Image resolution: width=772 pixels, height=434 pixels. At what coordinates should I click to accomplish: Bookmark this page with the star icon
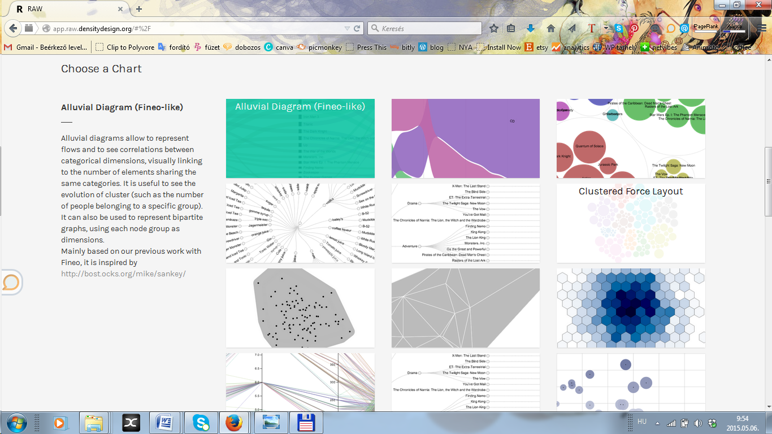[x=494, y=28]
